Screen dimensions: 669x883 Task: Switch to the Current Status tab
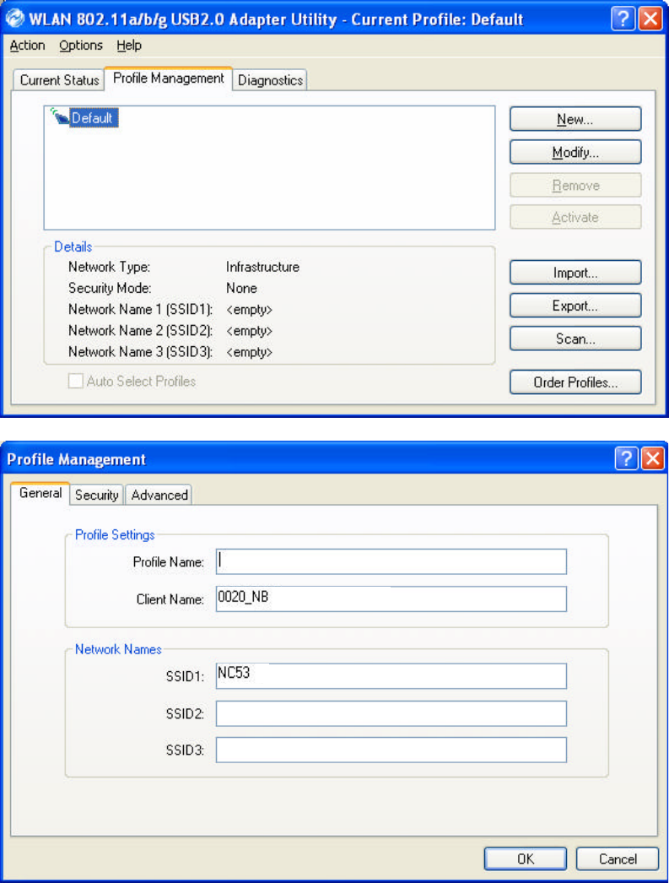[59, 80]
